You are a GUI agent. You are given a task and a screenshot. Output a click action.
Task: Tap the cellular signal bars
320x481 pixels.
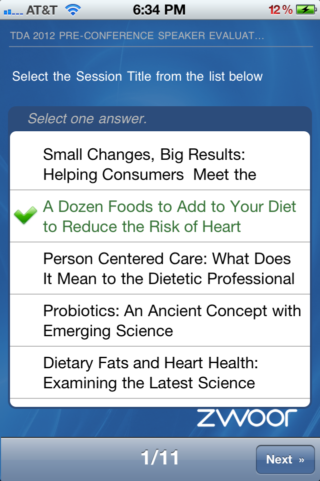tap(14, 10)
